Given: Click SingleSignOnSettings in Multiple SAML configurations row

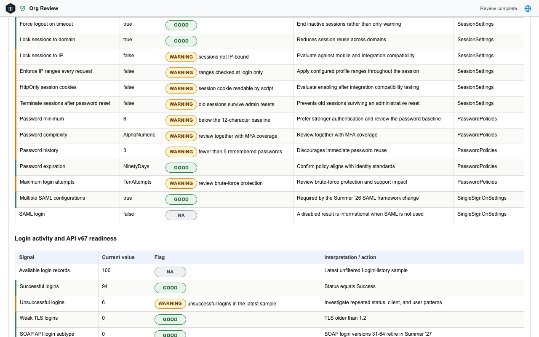Looking at the screenshot, I should click(x=482, y=198).
